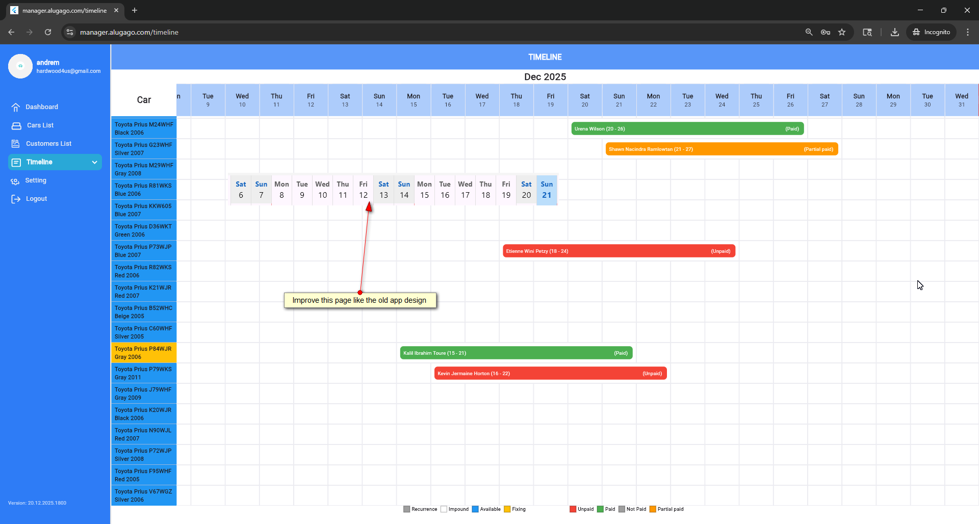Click the Mon 22 date column header

point(653,100)
